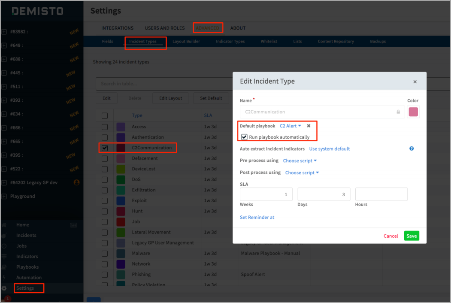This screenshot has width=451, height=303.
Task: Save the Edit Incident Type changes
Action: pyautogui.click(x=411, y=236)
